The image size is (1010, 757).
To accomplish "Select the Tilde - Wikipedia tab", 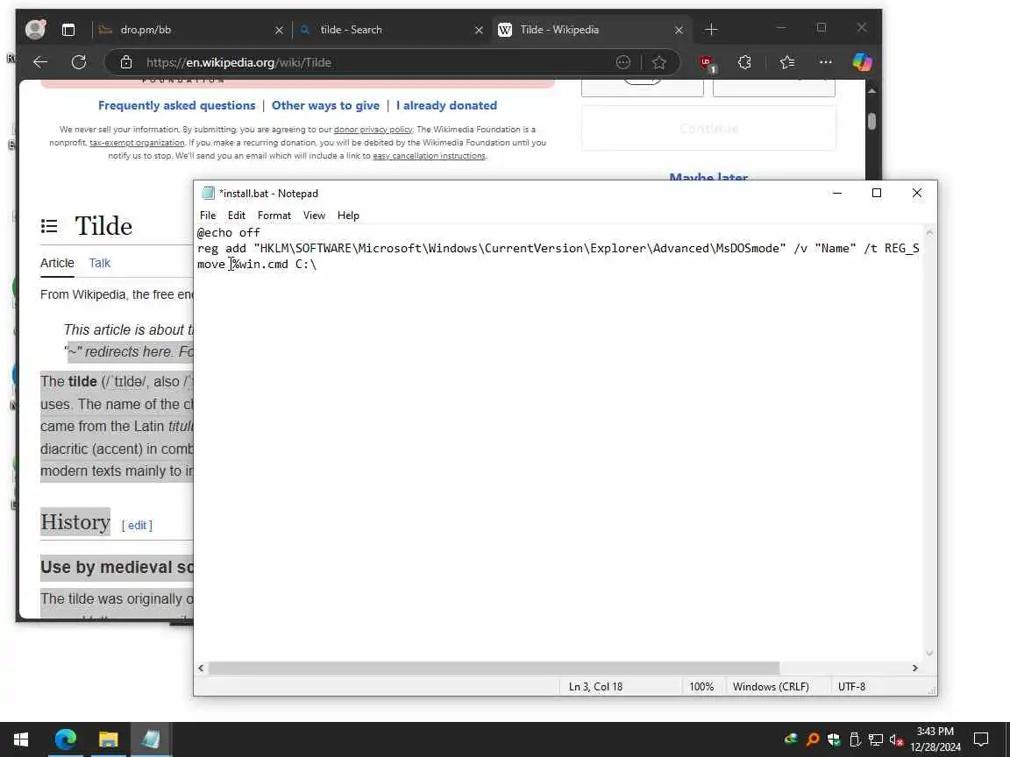I will point(589,30).
